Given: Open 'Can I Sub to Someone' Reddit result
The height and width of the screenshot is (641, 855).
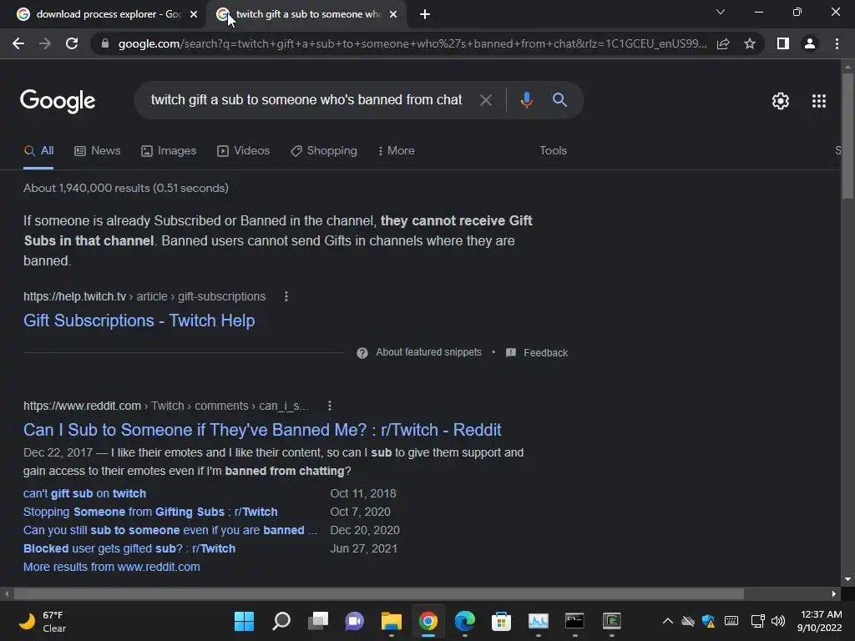Looking at the screenshot, I should [262, 430].
